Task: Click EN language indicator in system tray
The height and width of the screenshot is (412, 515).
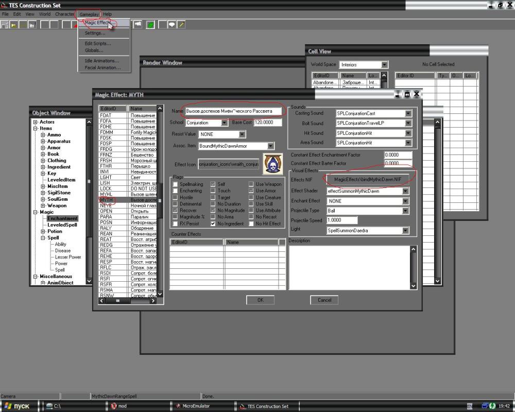Action: (x=470, y=406)
